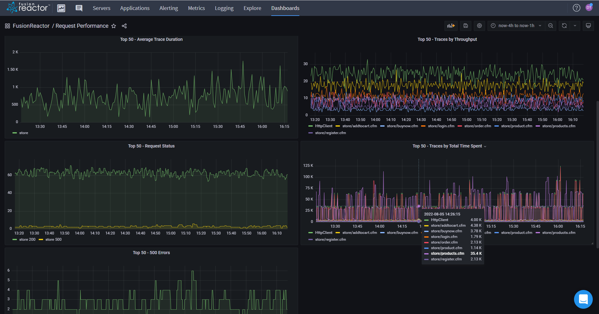Open the metrics chart icon in navbar
The height and width of the screenshot is (314, 599).
(61, 8)
